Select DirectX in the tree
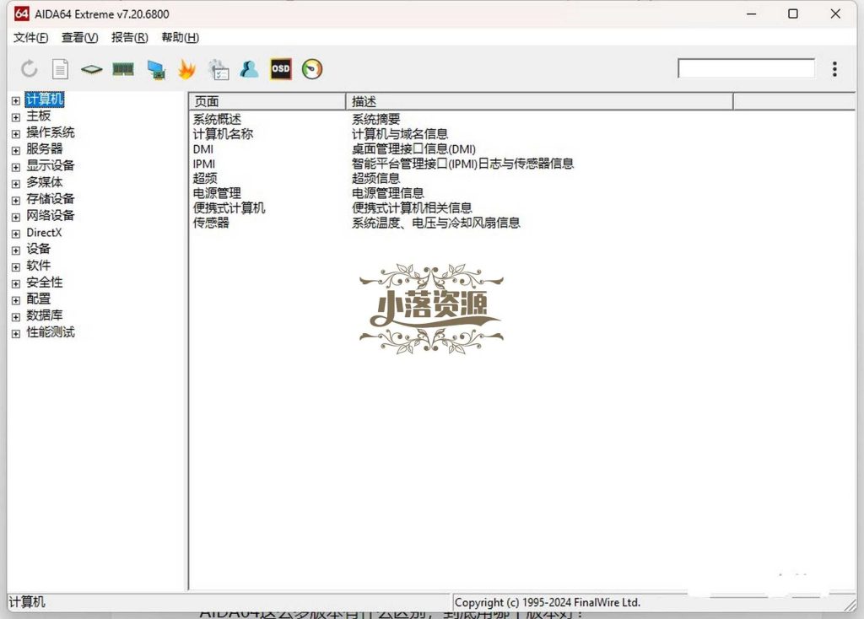The image size is (864, 619). coord(44,233)
